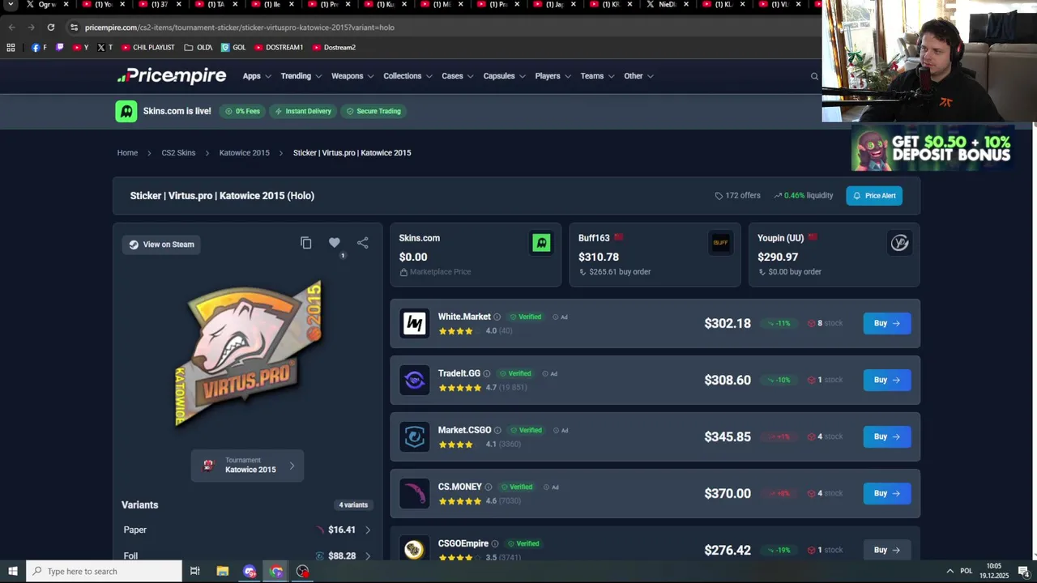Open the CHIL PLAYLIST bookmark

click(147, 47)
